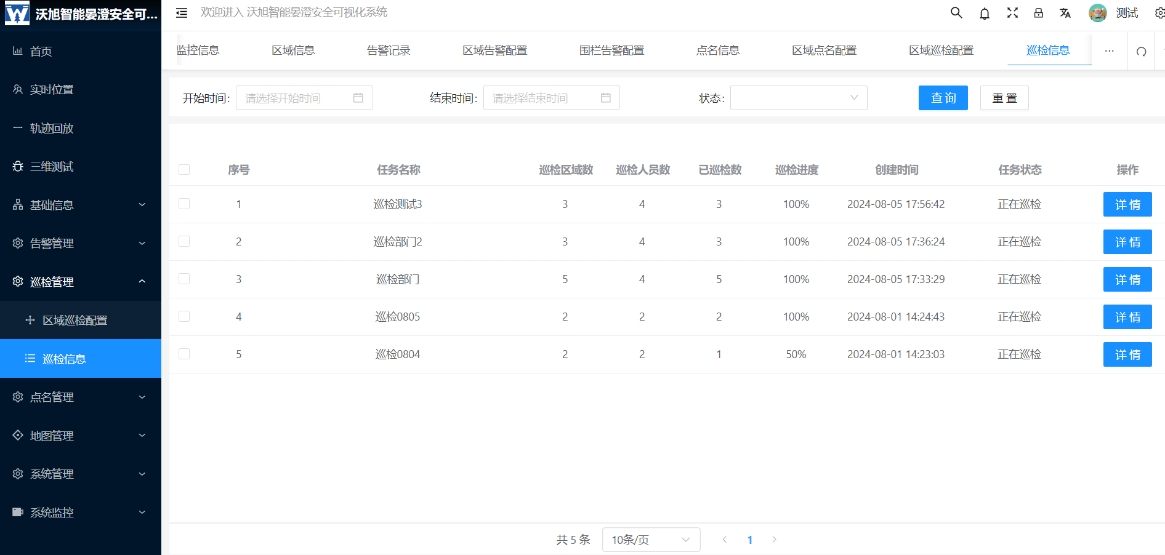
Task: Open 详情 for the 巡检0804 task
Action: [x=1127, y=354]
